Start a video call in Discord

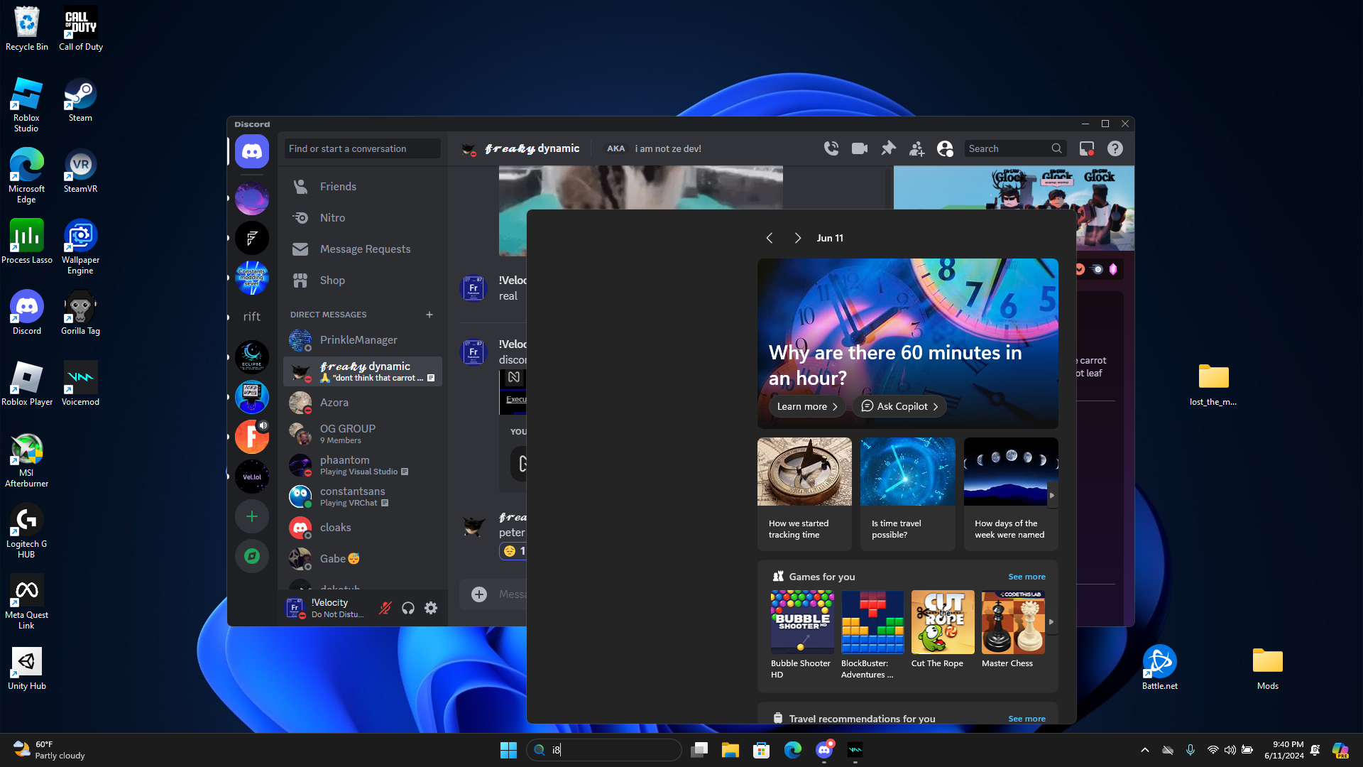click(859, 148)
